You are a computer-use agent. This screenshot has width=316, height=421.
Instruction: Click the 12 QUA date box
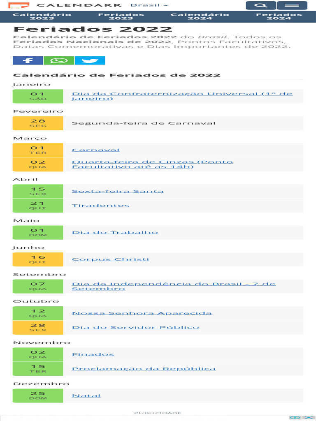click(x=38, y=313)
